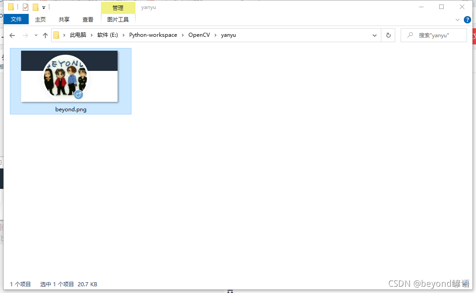Expand chevron after 此电脑 in path
The width and height of the screenshot is (476, 293).
[92, 35]
